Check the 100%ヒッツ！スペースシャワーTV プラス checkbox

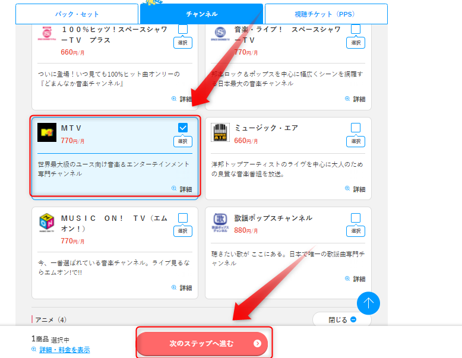183,29
